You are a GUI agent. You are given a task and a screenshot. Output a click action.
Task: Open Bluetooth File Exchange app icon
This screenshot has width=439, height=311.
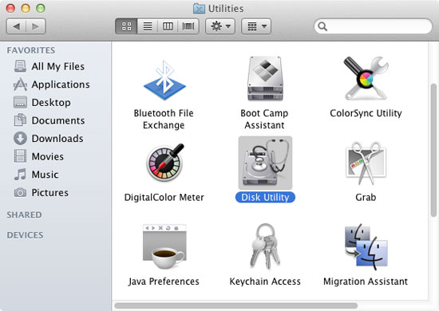[164, 81]
